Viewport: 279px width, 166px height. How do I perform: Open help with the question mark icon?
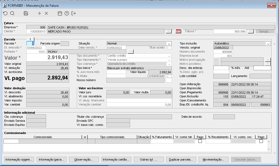pos(67,13)
